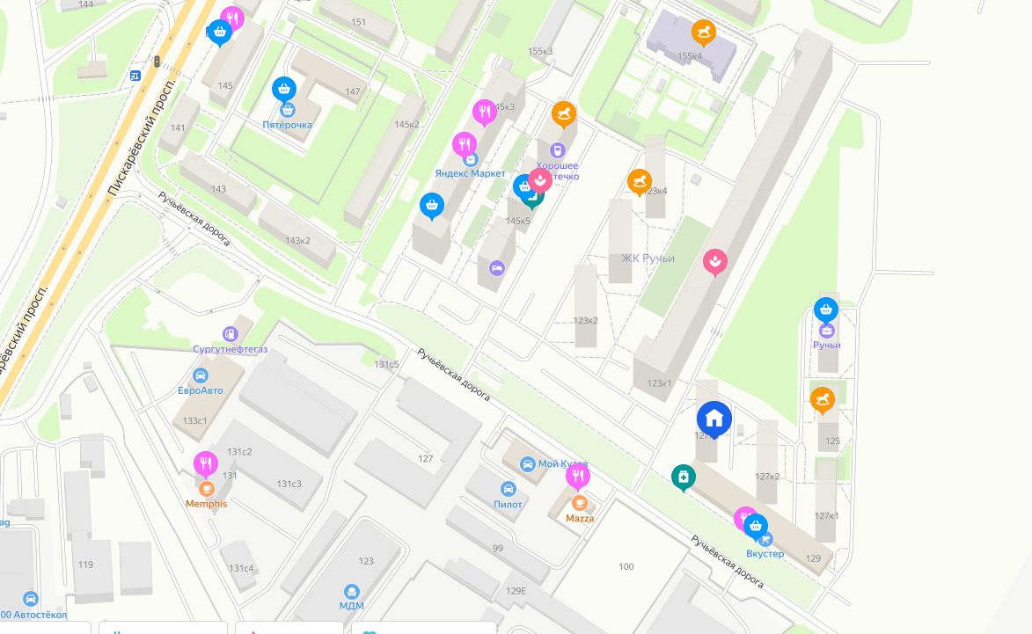The width and height of the screenshot is (1032, 634).
Task: Click the pink flower marker beside ЖК Ручьи
Action: pyautogui.click(x=715, y=262)
